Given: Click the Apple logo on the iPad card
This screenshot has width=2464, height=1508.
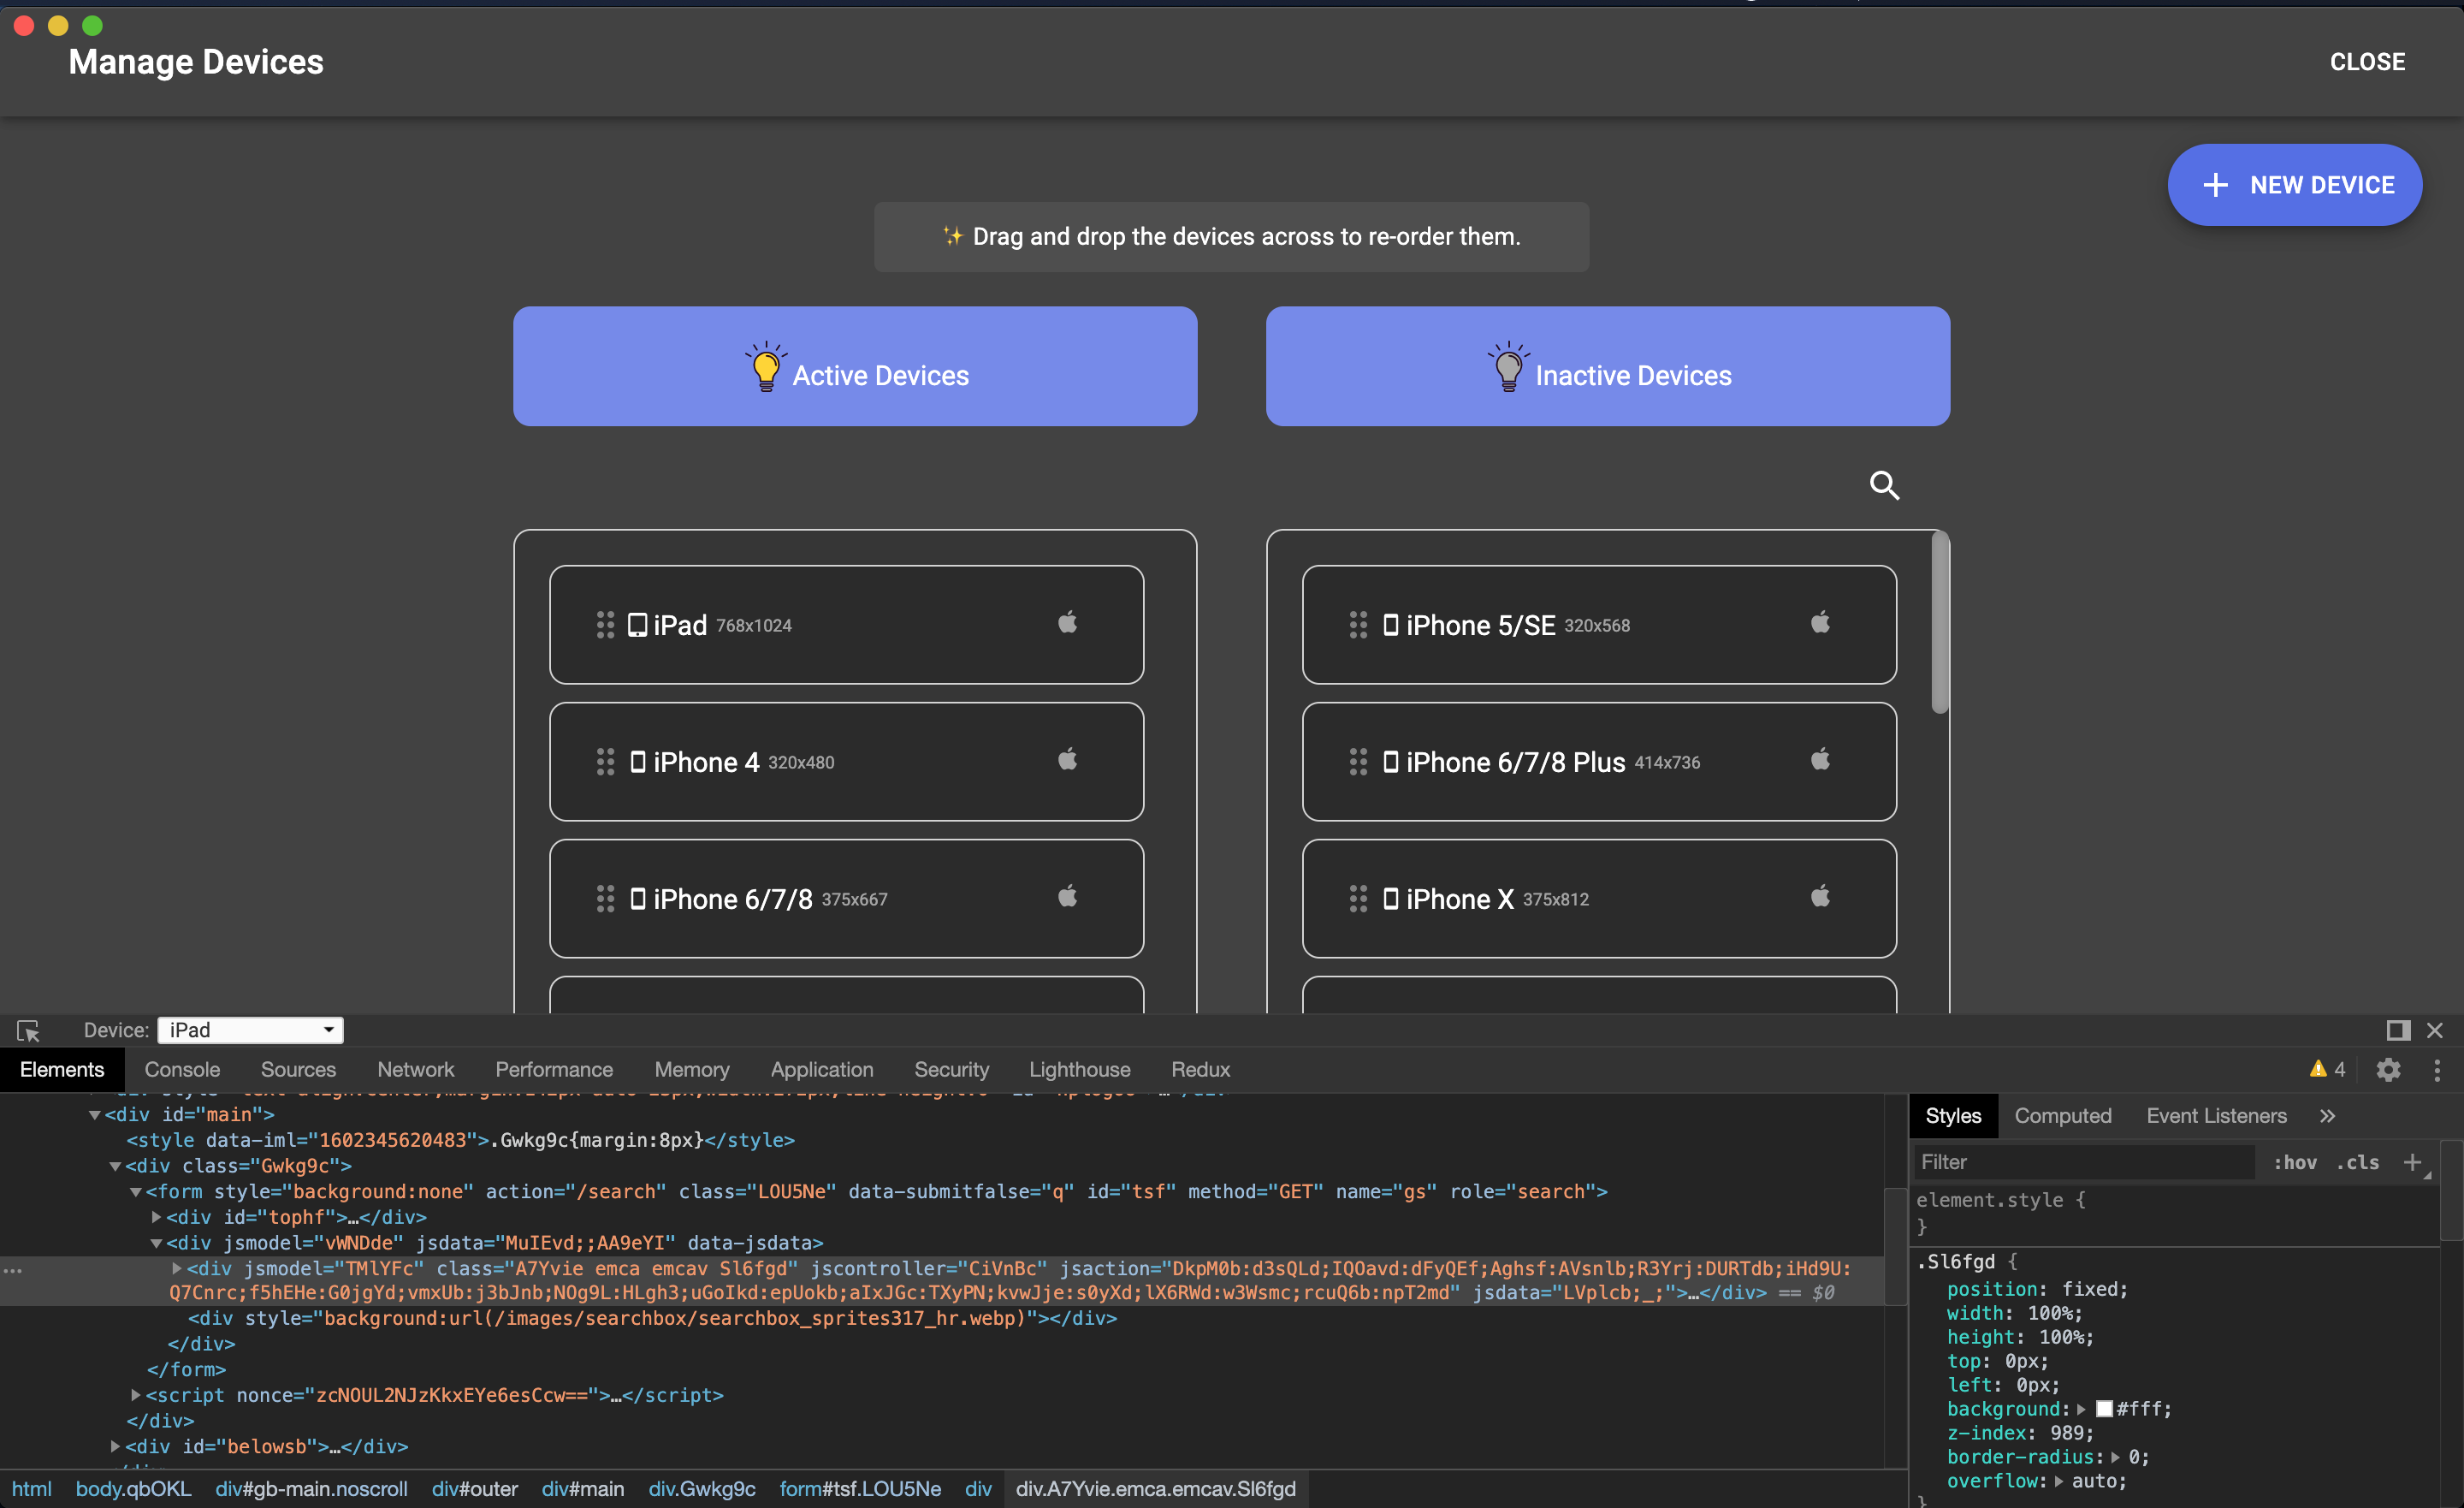Looking at the screenshot, I should [x=1067, y=622].
